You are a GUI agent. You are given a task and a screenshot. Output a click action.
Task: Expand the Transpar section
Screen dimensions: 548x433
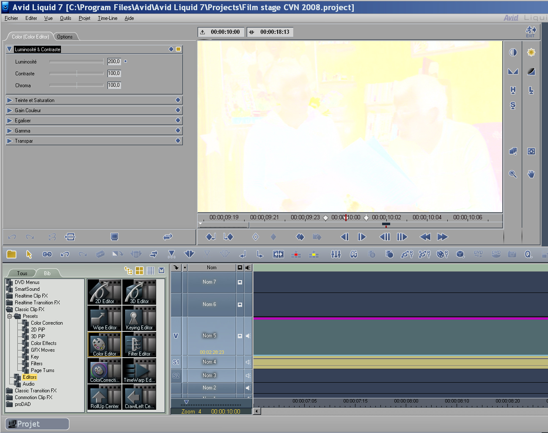9,141
